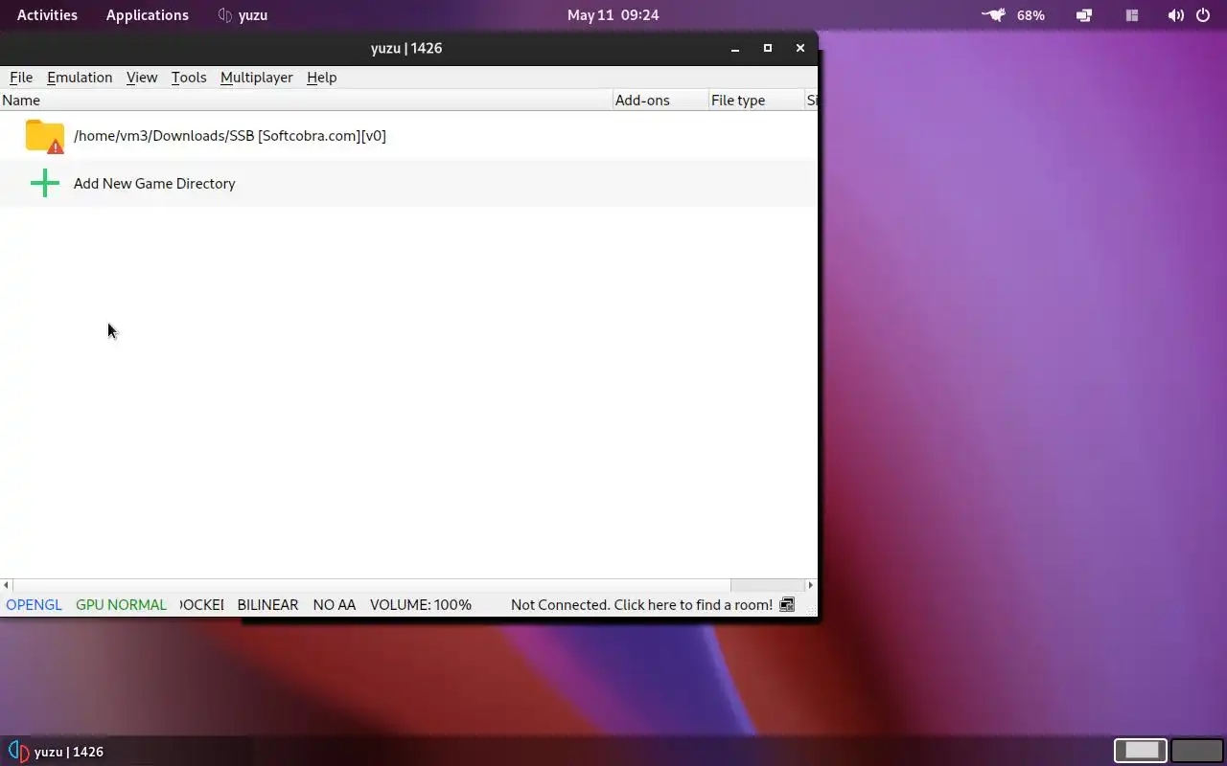
Task: Click the horizontal scrollbar left arrow
Action: click(7, 585)
